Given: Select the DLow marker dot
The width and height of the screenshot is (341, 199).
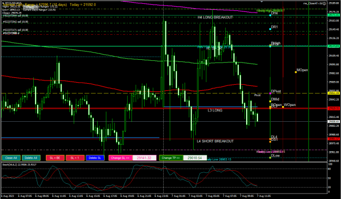Looking at the screenshot, I should (x=270, y=158).
